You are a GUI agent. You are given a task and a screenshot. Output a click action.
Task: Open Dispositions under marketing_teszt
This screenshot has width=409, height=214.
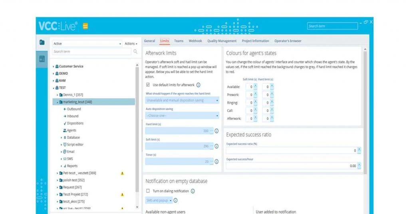[75, 123]
